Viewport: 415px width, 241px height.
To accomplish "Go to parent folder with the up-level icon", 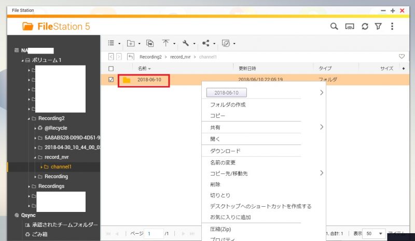I will 131,57.
